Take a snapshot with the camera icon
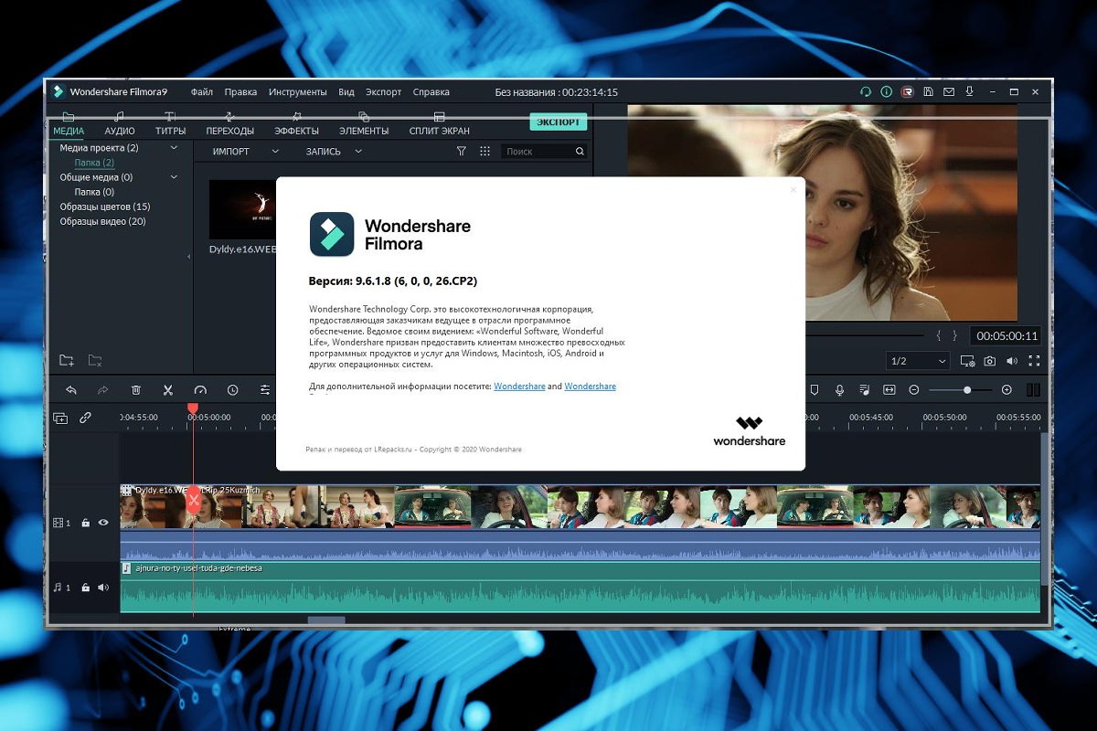1097x731 pixels. [990, 362]
